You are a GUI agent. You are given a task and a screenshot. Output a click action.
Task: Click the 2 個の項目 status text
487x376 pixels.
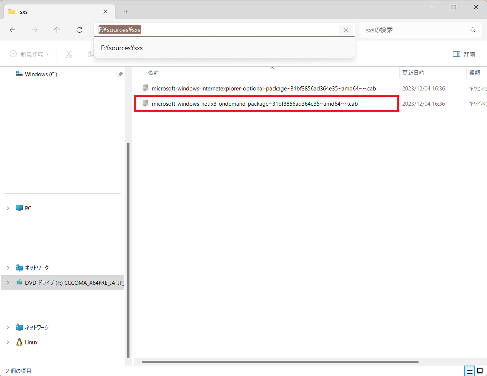click(19, 371)
